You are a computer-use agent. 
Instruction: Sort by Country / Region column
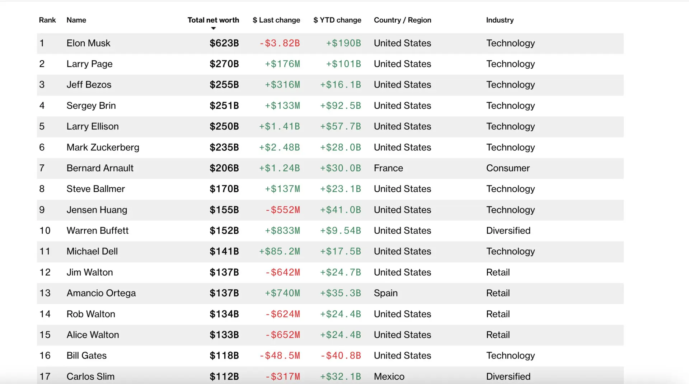[402, 20]
